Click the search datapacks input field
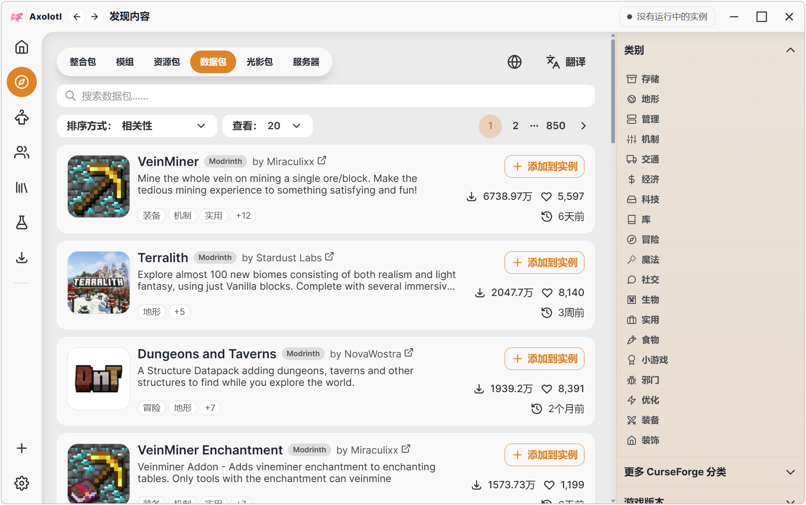The width and height of the screenshot is (806, 505). coord(326,96)
